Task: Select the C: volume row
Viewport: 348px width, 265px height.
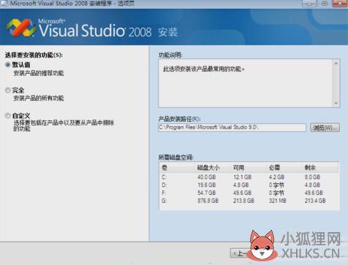Action: (249, 177)
